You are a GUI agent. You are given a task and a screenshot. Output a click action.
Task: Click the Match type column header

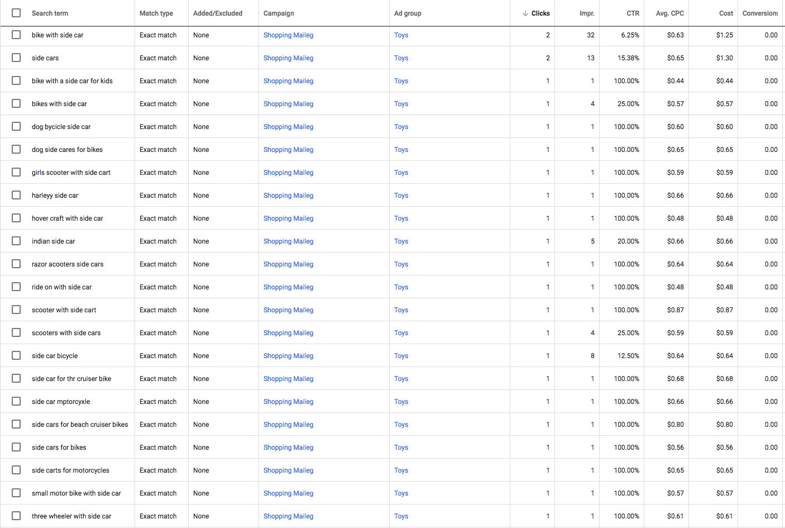click(156, 13)
